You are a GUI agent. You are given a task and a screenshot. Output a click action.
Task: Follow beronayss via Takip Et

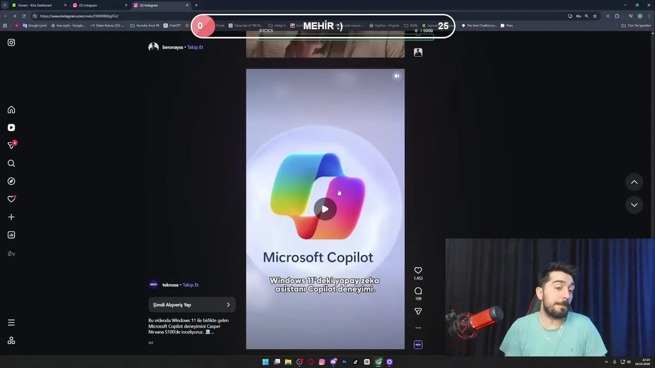coord(195,47)
